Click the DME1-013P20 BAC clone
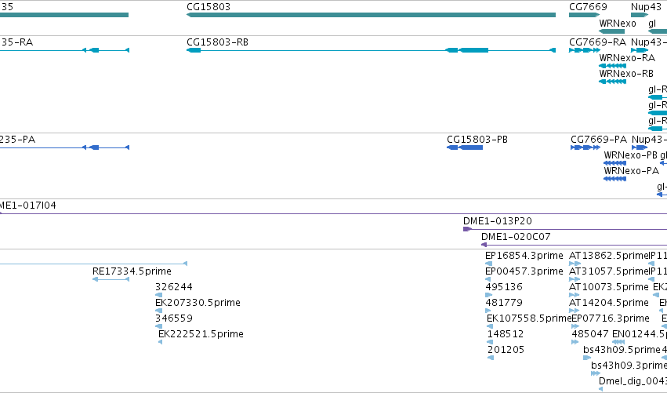This screenshot has width=667, height=393. [x=565, y=229]
